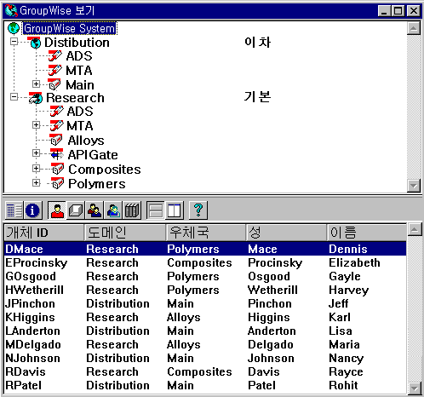
Task: Expand the Polymers node
Action: [36, 182]
